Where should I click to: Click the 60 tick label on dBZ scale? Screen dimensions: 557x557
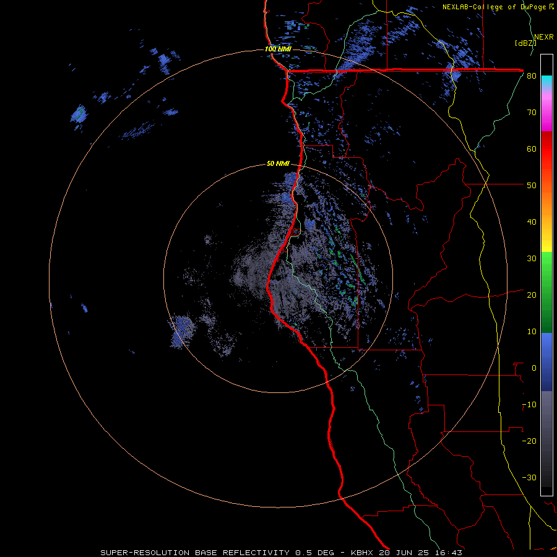click(x=532, y=149)
